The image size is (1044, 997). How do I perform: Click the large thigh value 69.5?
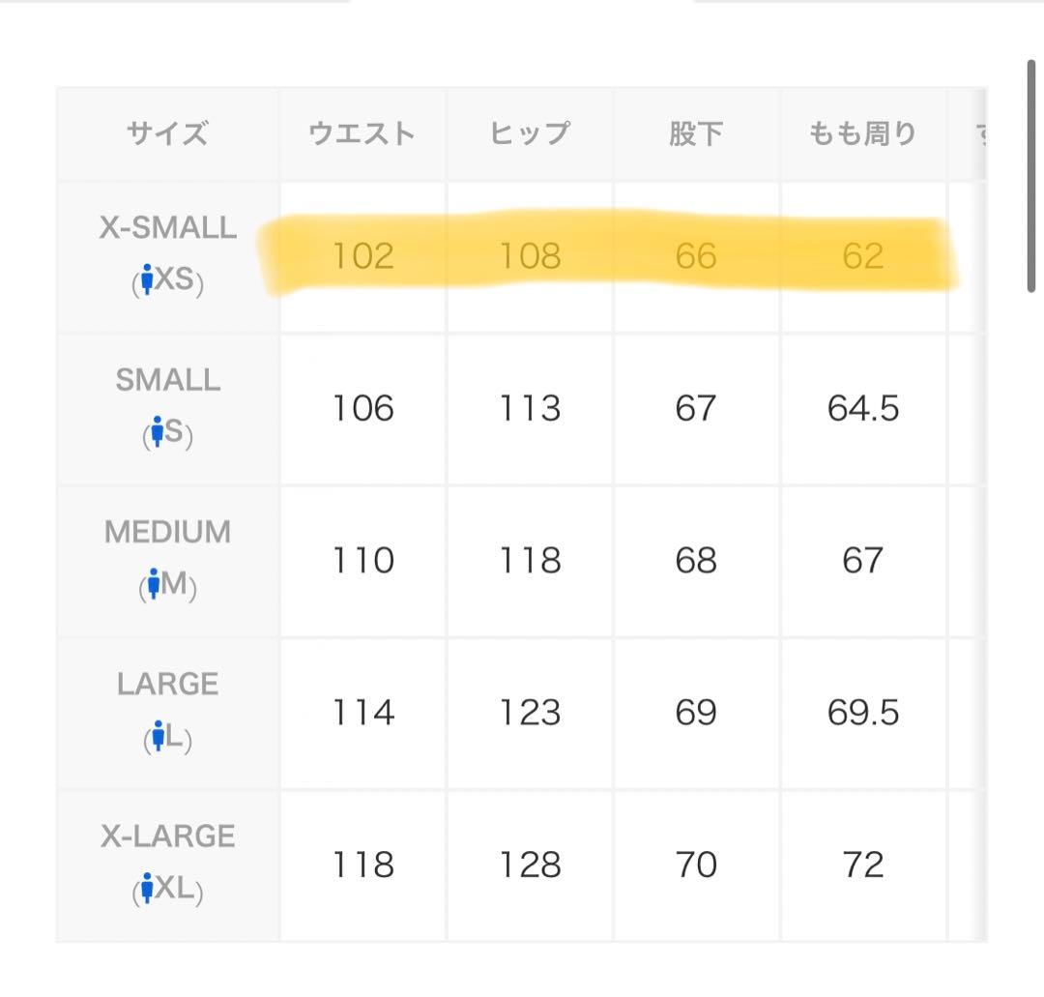pos(862,713)
